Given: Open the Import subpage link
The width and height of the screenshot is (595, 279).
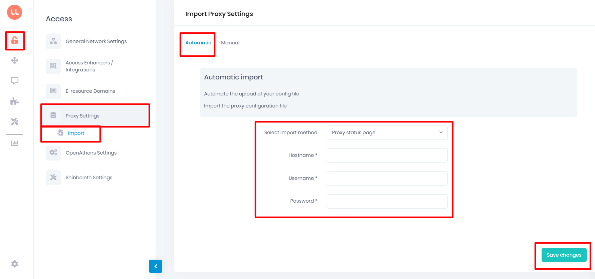Looking at the screenshot, I should 76,133.
